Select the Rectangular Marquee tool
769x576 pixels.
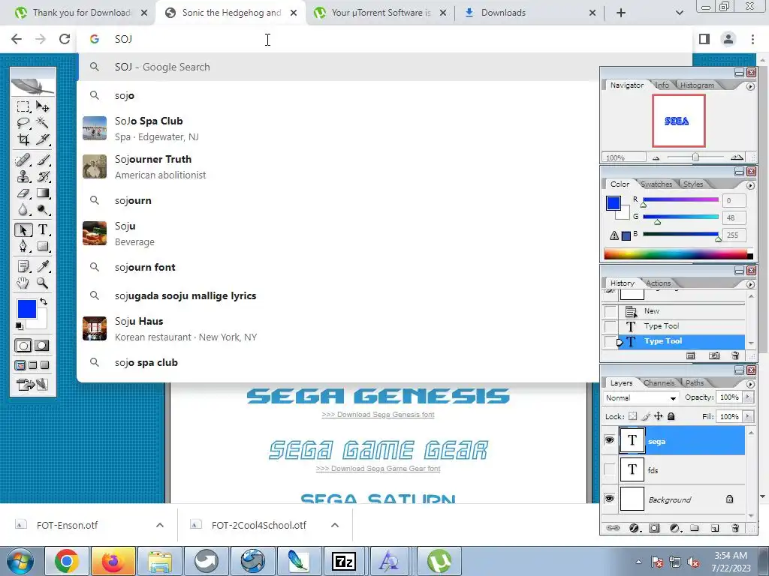[23, 106]
